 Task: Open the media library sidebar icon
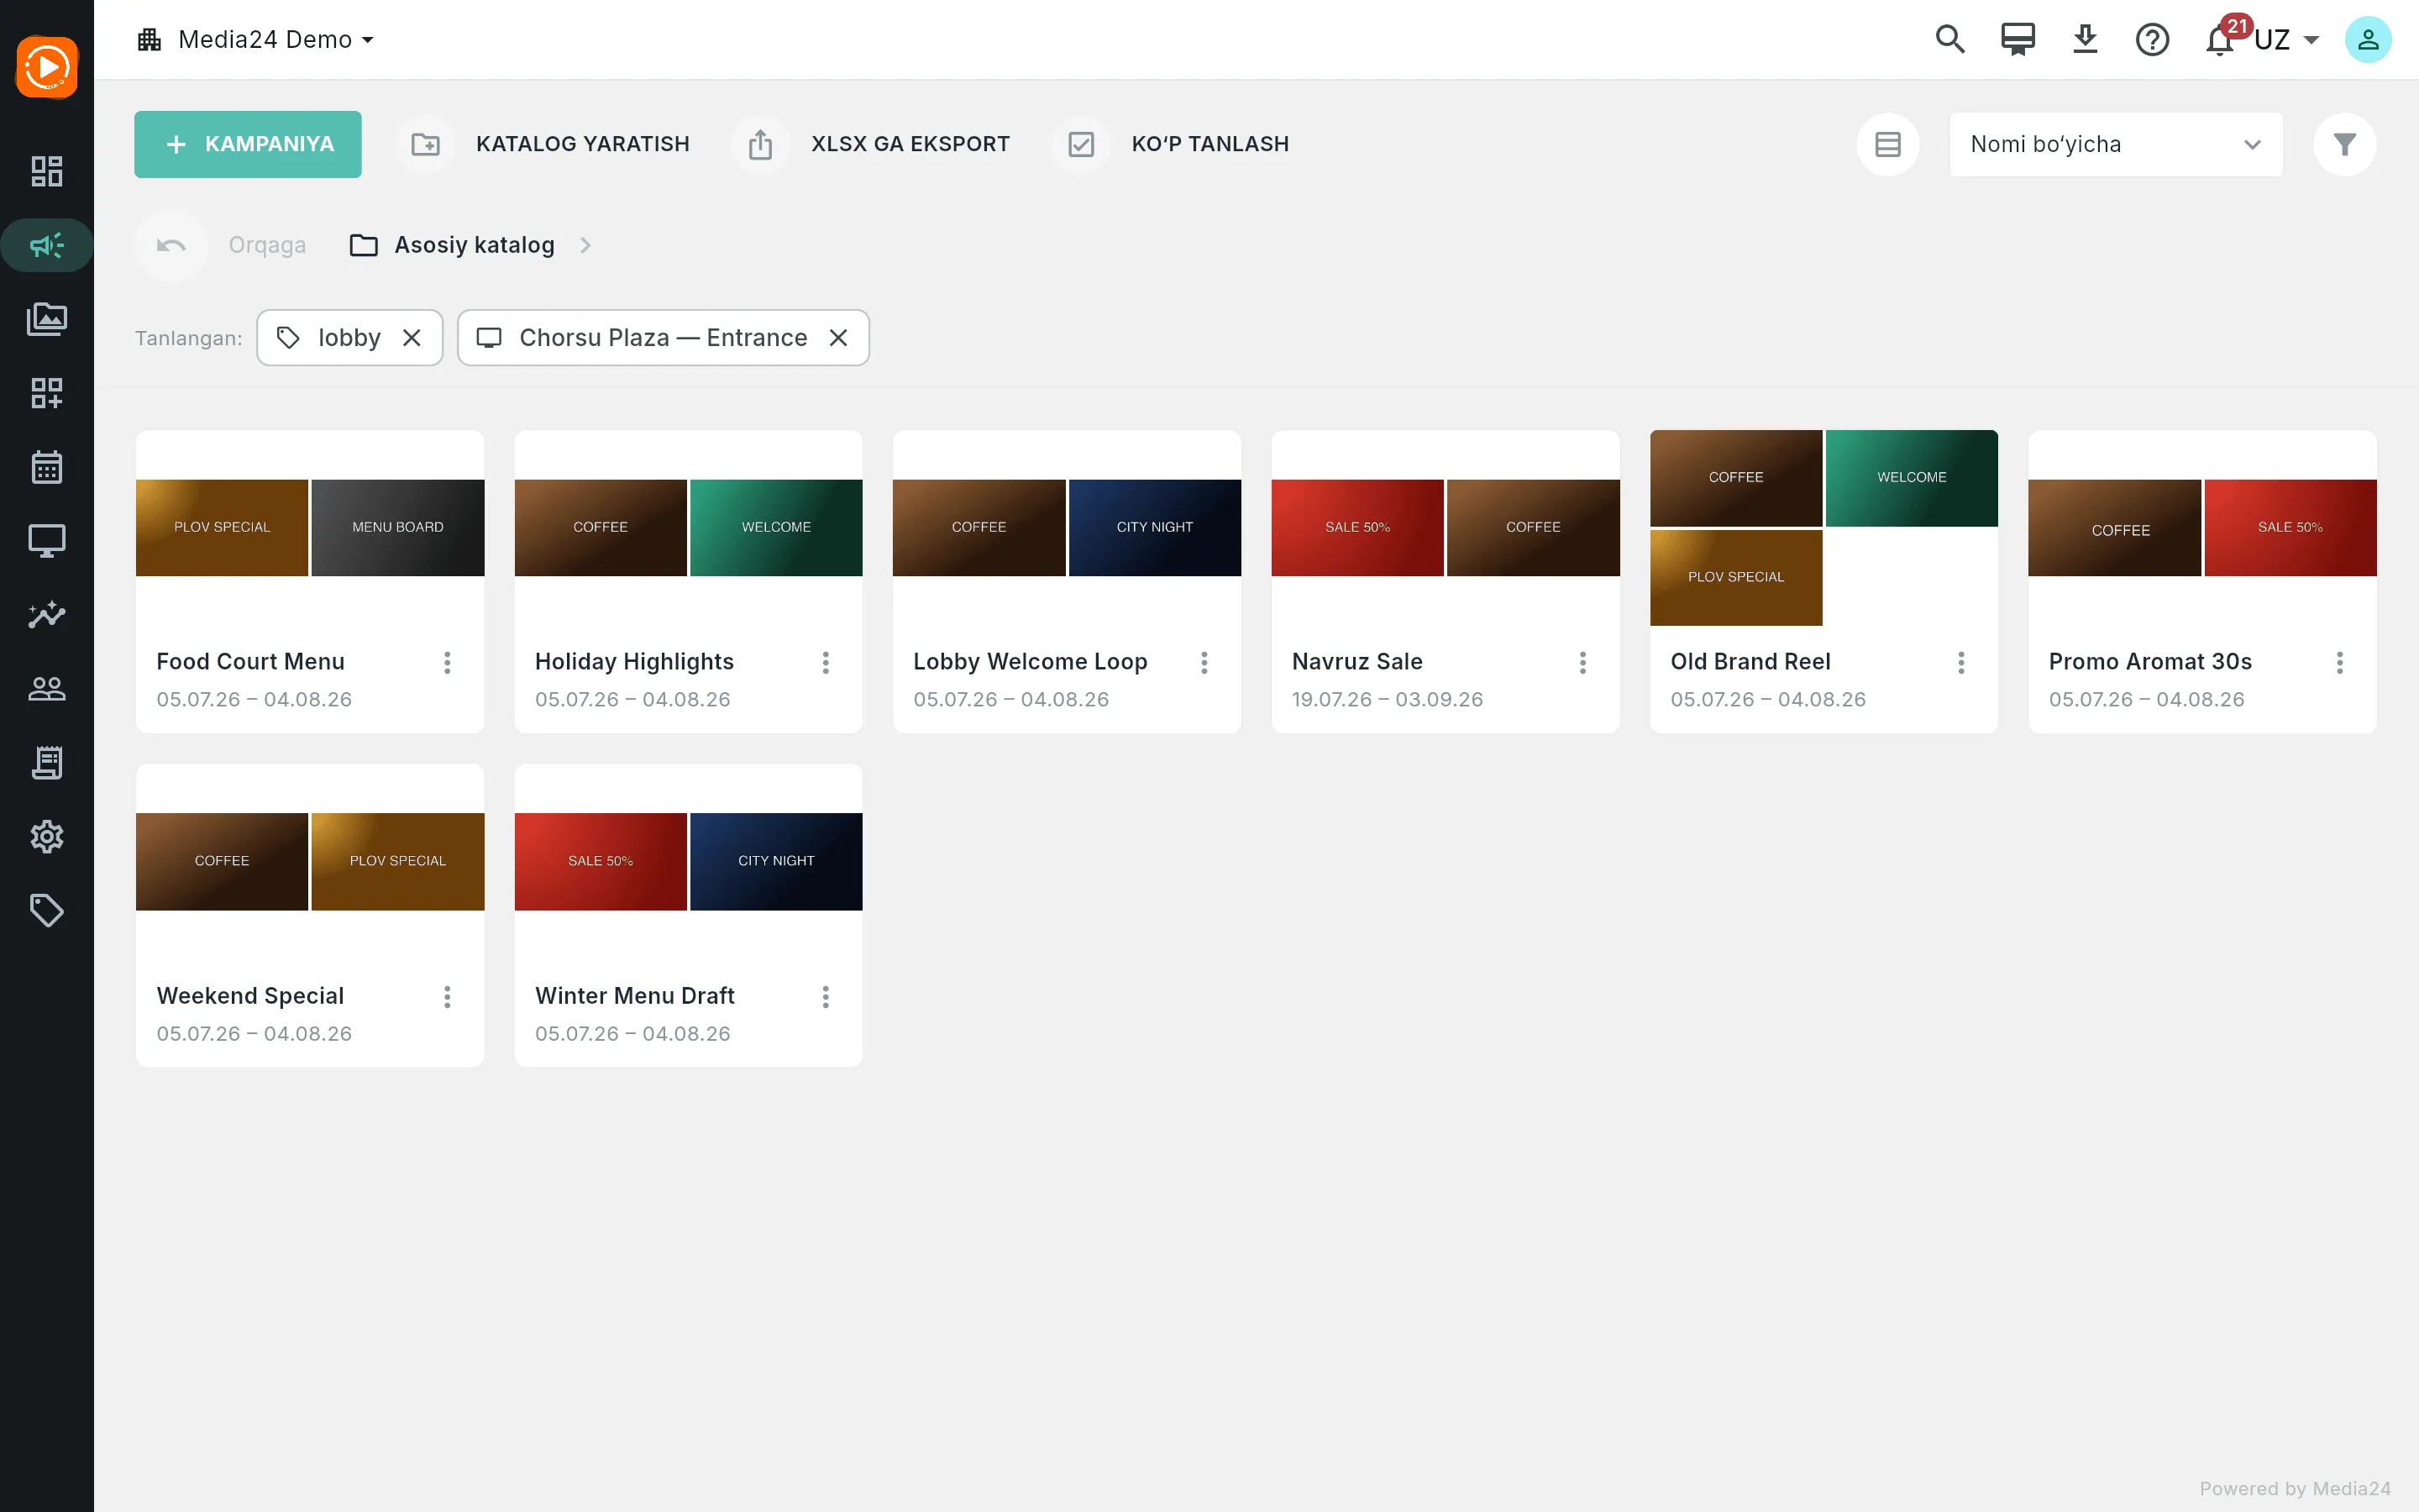point(47,319)
